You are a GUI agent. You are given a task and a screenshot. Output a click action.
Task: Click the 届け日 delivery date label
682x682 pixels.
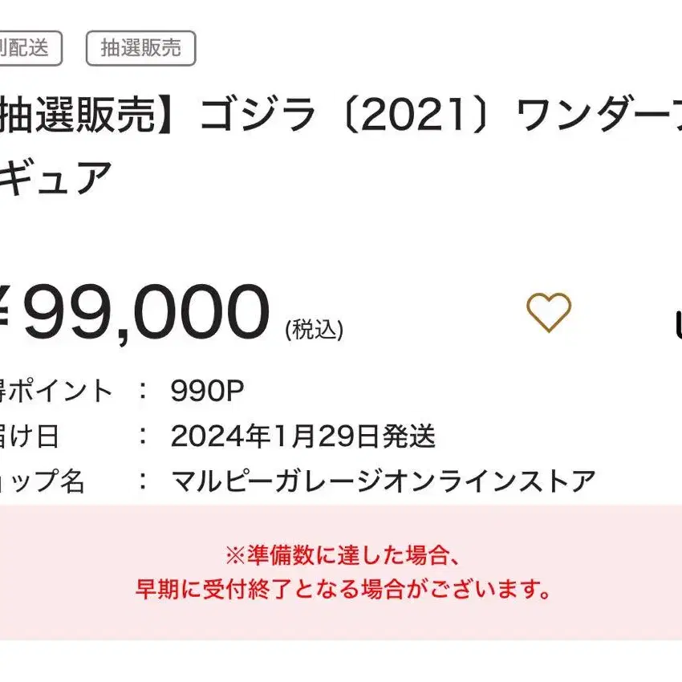(29, 436)
